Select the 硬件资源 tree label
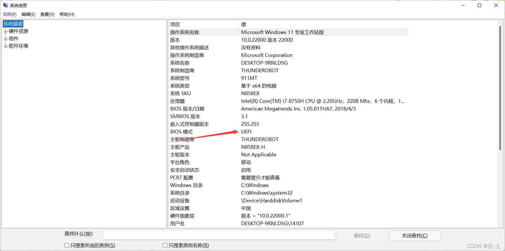The width and height of the screenshot is (505, 251). tap(18, 31)
